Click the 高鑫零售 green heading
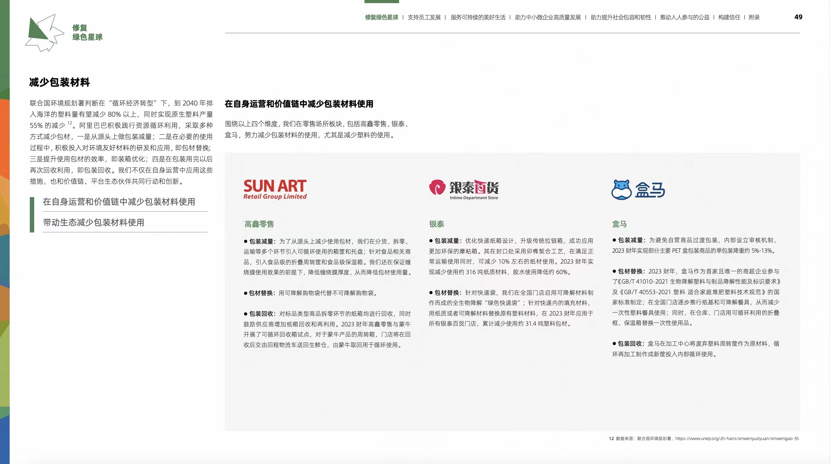The width and height of the screenshot is (830, 464). [259, 224]
